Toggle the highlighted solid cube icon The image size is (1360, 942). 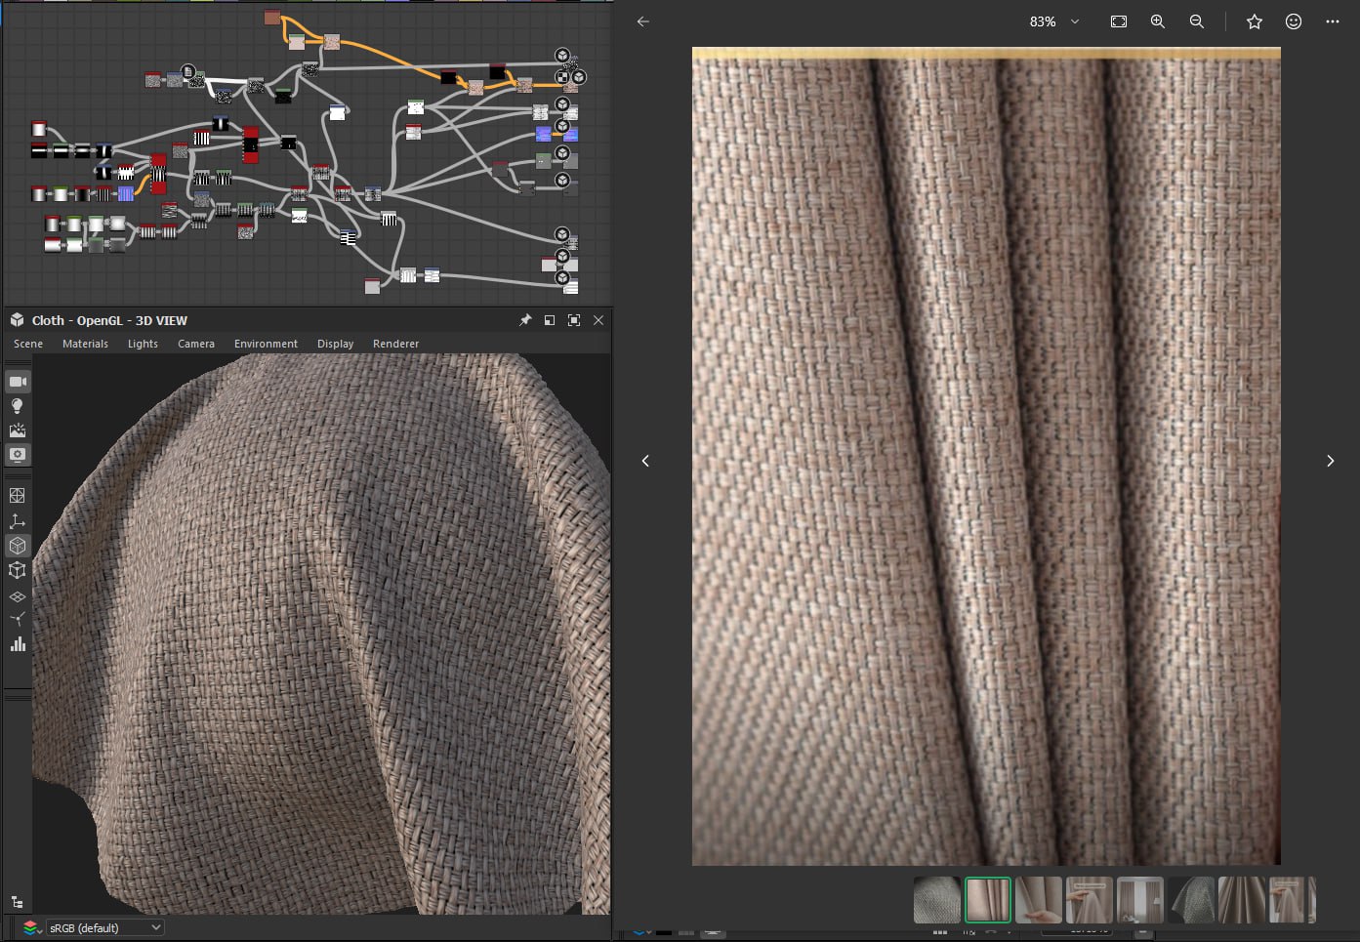pyautogui.click(x=18, y=546)
